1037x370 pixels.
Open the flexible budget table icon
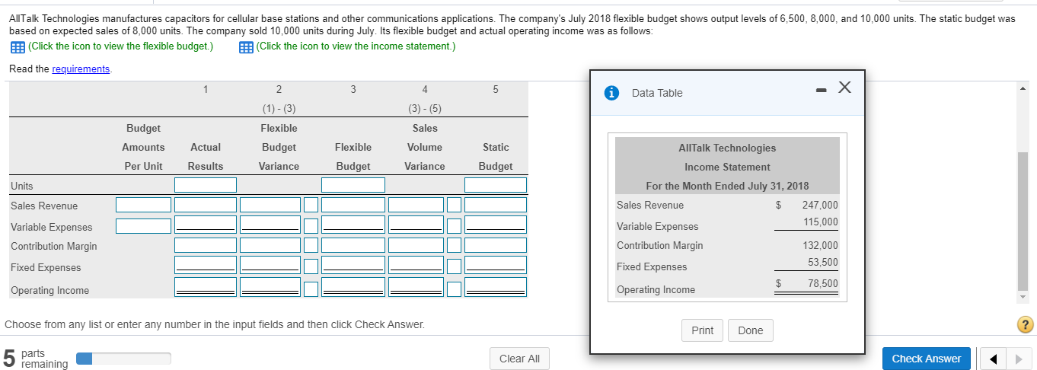[x=16, y=46]
